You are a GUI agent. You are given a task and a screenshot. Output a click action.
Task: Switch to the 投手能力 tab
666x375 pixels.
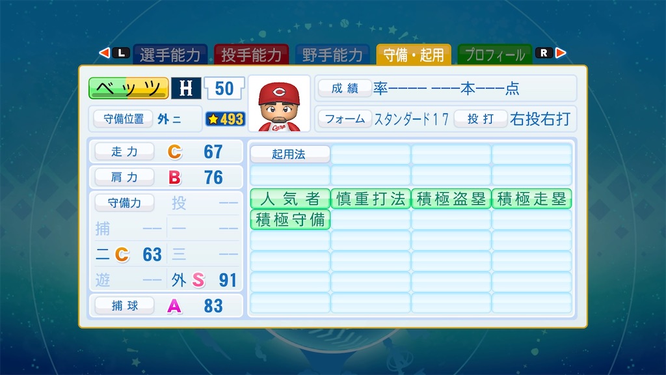[x=252, y=55]
